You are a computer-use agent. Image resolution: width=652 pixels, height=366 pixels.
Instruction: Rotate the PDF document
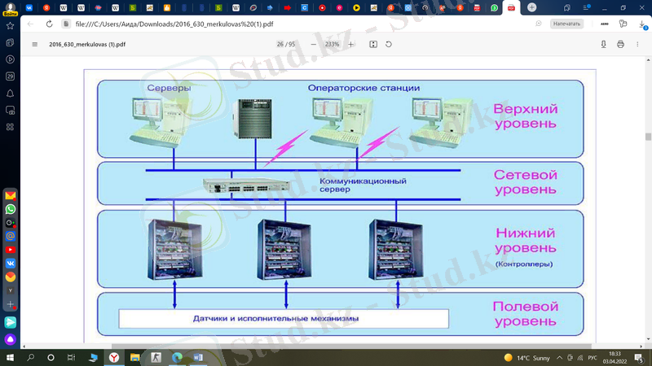tap(389, 45)
